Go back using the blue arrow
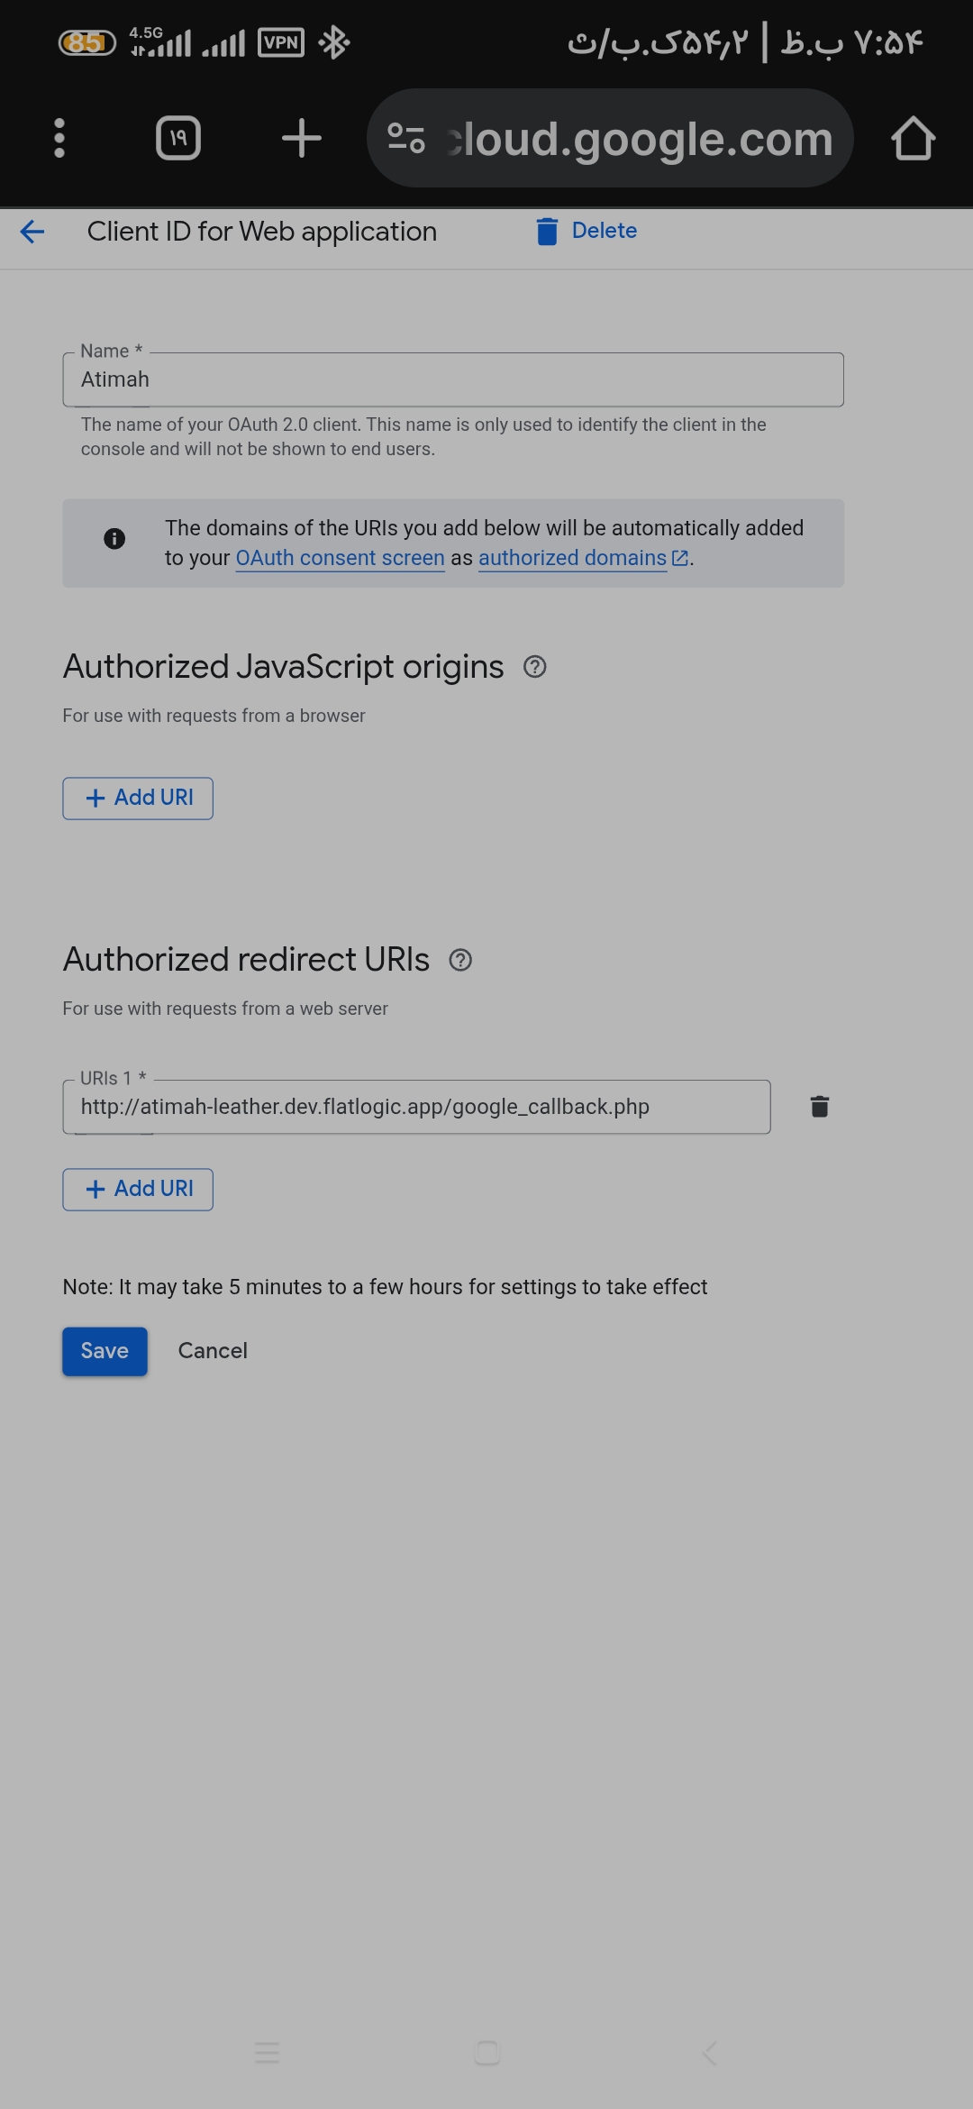Screen dimensions: 973x2109 32,232
